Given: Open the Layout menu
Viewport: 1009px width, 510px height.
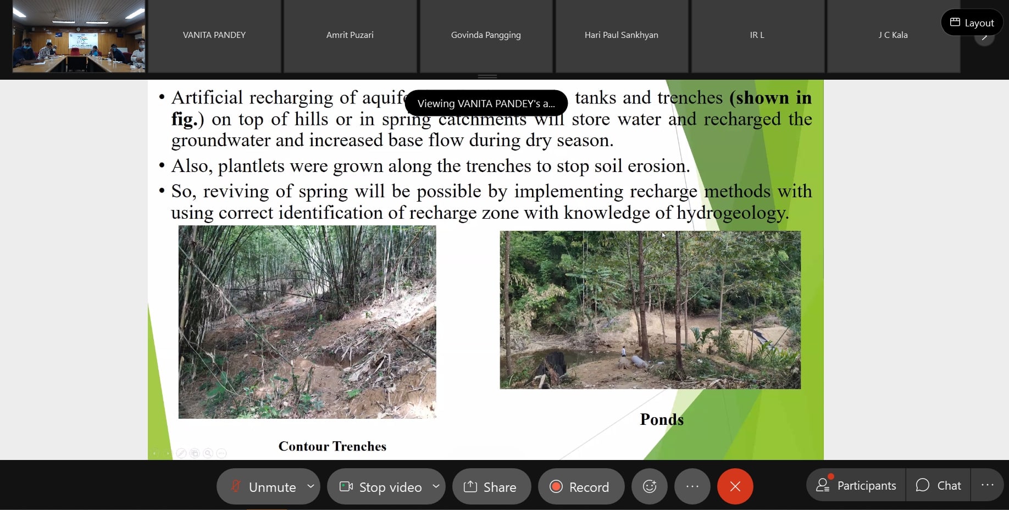Looking at the screenshot, I should (x=972, y=23).
